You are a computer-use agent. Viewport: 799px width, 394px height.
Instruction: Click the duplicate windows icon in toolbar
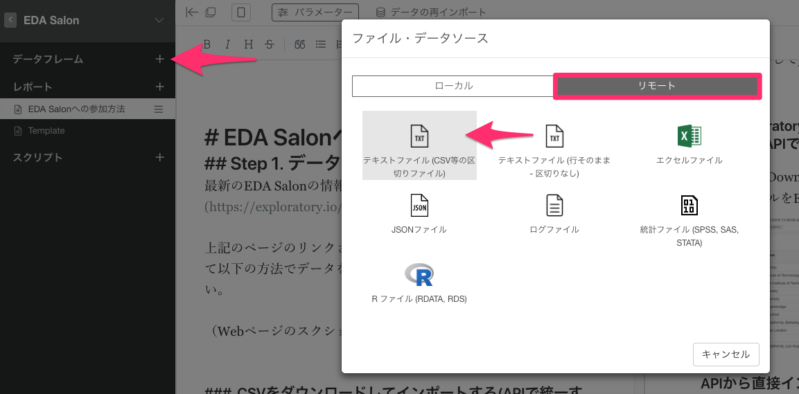click(210, 12)
